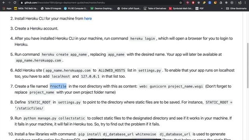249x140 pixels.
Task: Go back with the browser back arrow
Action: (x=4, y=3)
